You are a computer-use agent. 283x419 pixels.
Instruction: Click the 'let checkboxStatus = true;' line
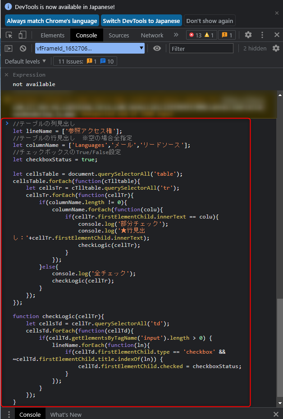(55, 159)
